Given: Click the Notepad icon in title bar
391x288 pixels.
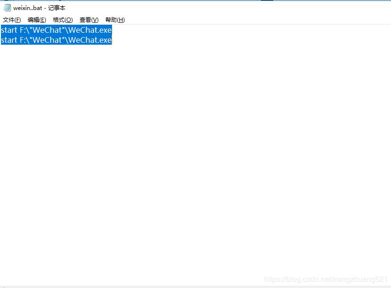Looking at the screenshot, I should tap(7, 8).
